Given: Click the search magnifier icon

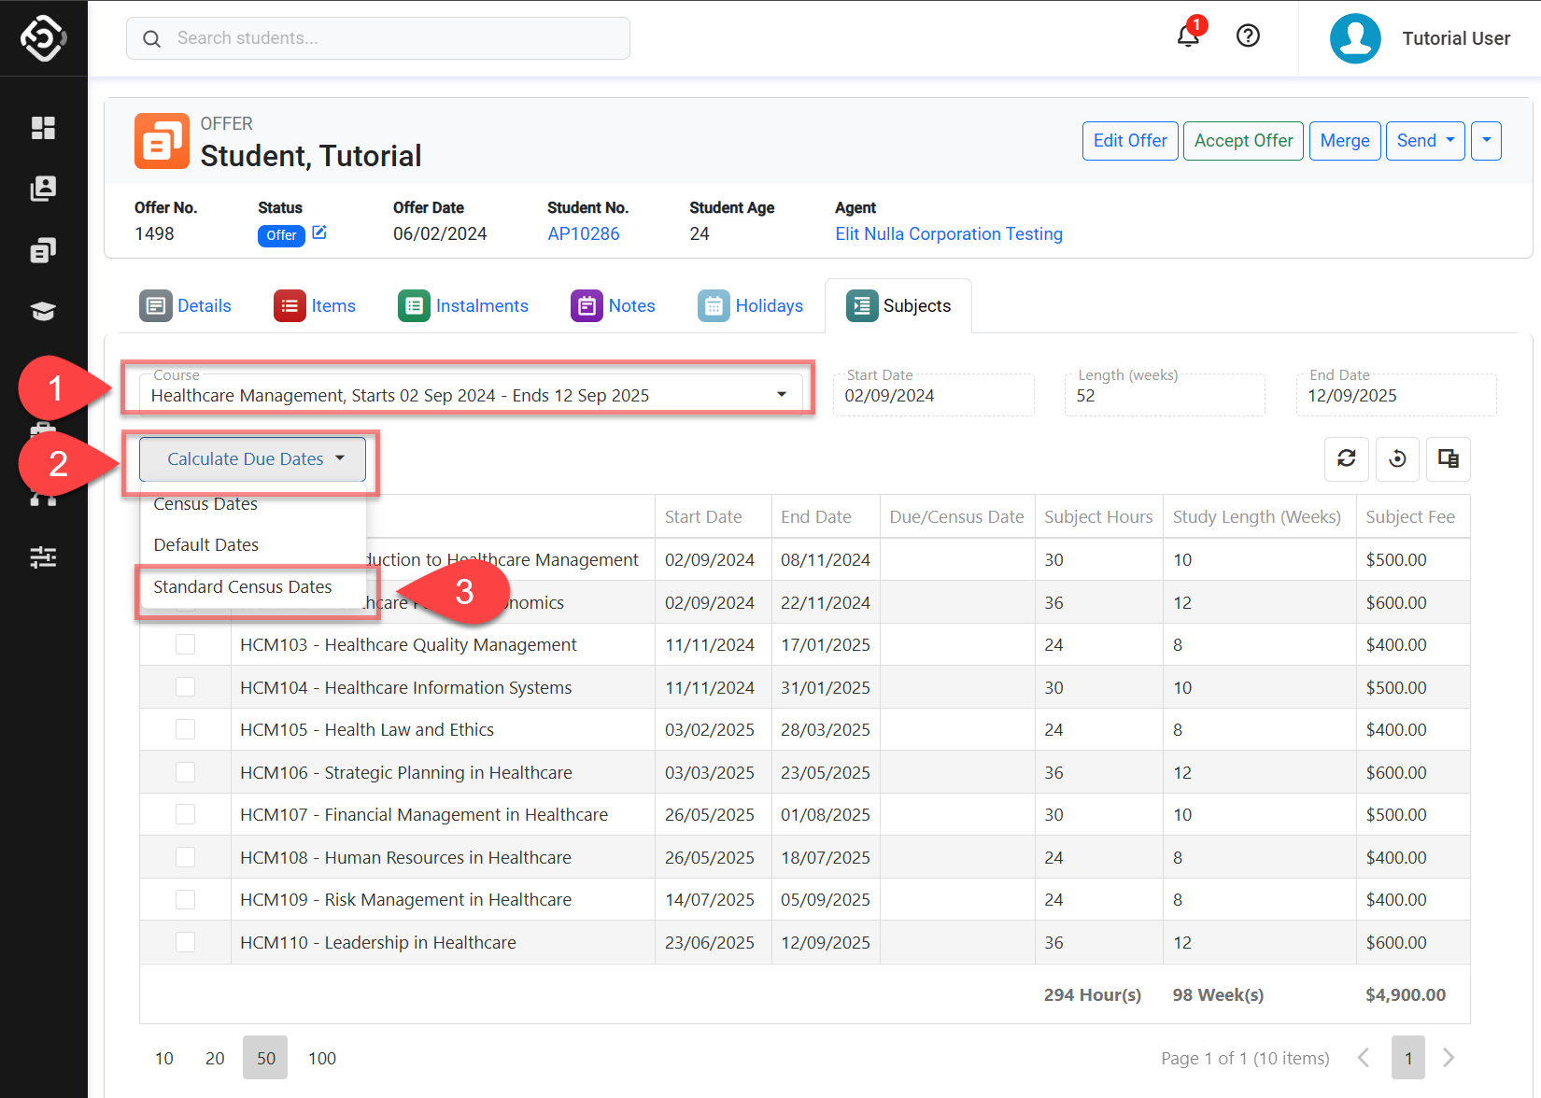Looking at the screenshot, I should [x=151, y=38].
